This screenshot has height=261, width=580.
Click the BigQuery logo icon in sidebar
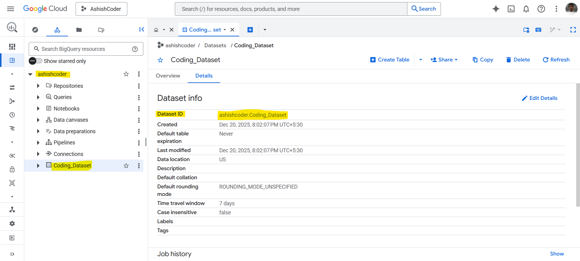[x=12, y=27]
